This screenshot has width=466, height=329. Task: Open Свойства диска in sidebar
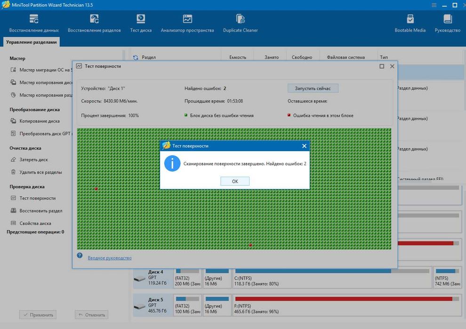31,223
